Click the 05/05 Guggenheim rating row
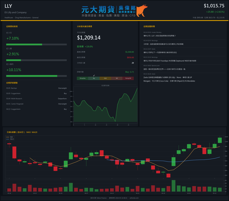The height and width of the screenshot is (201, 229). (37, 94)
